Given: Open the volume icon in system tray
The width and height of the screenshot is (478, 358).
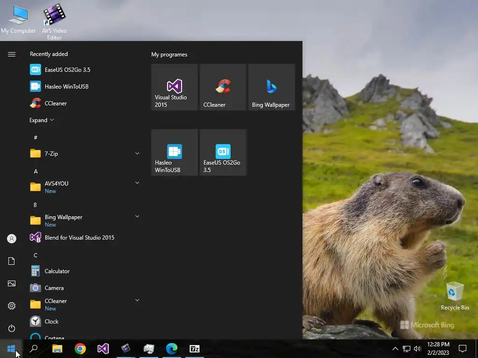Looking at the screenshot, I should (417, 349).
